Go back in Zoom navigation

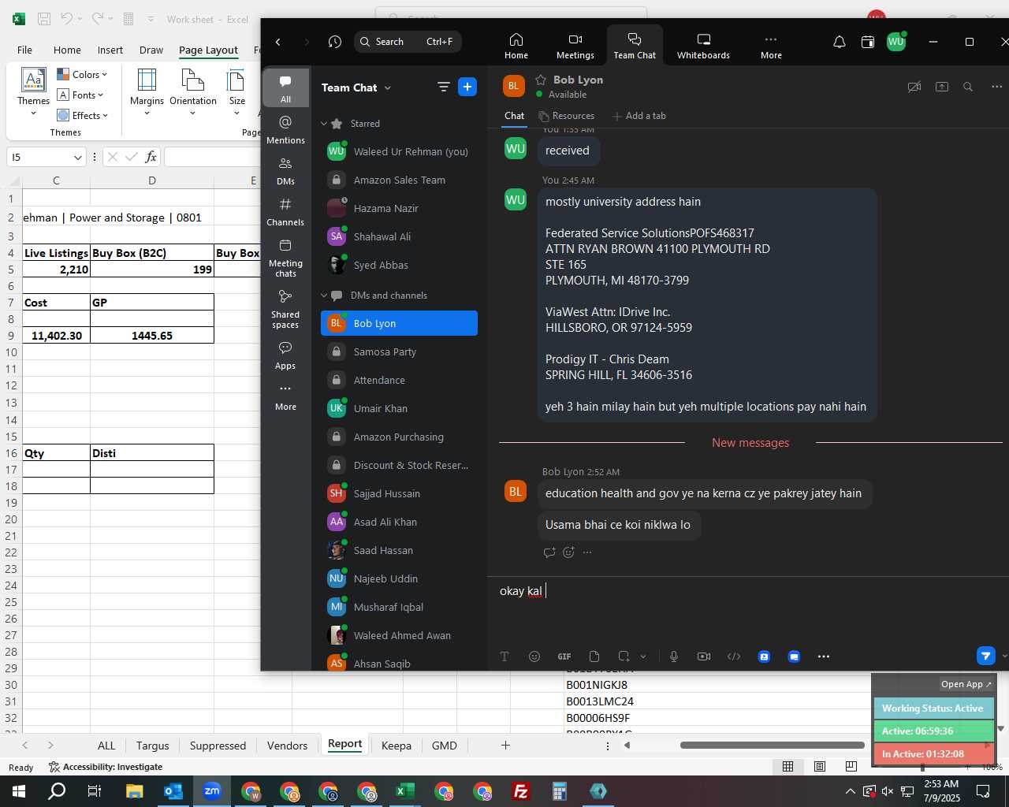click(278, 42)
